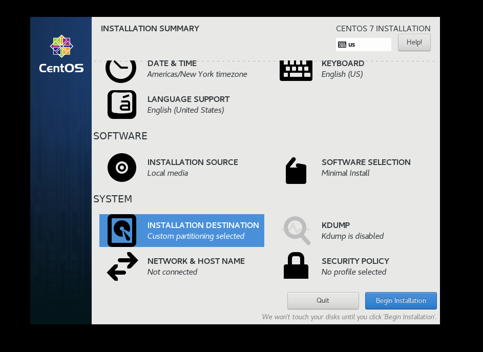Click DATE & TIME label

pyautogui.click(x=172, y=63)
